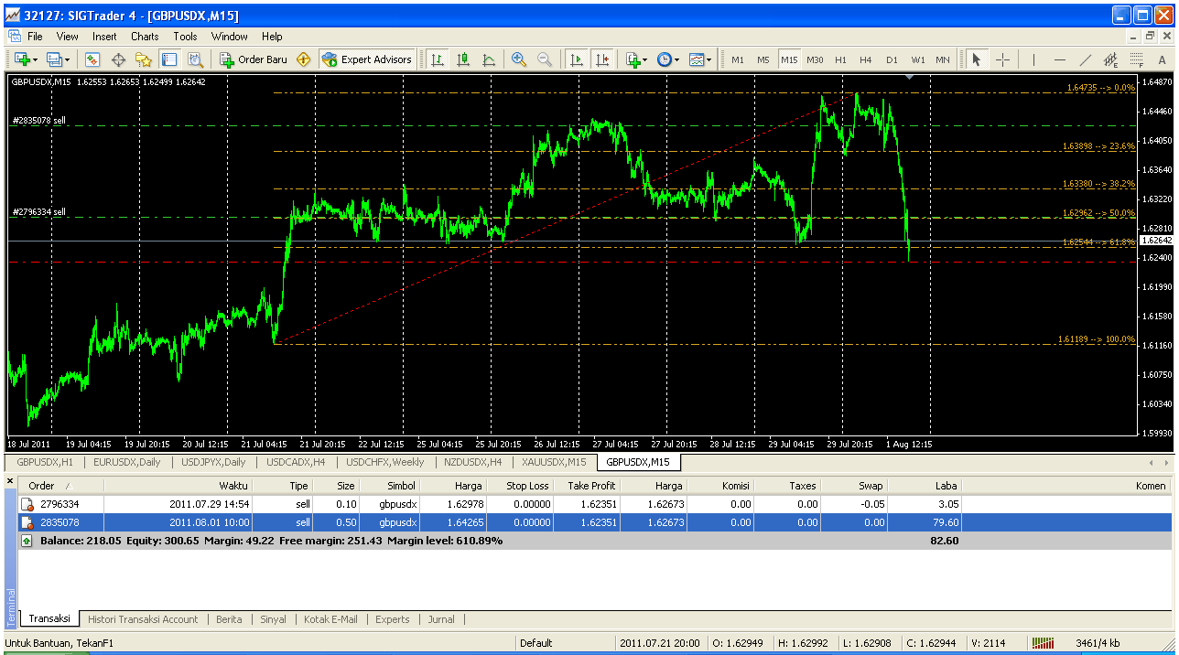
Task: Open the View menu
Action: (68, 37)
